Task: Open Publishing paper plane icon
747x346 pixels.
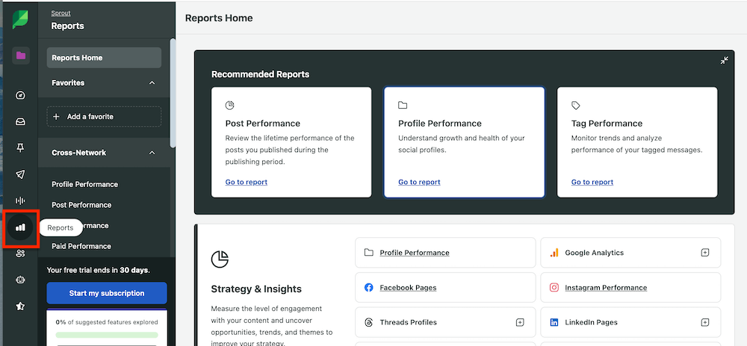Action: pyautogui.click(x=20, y=174)
